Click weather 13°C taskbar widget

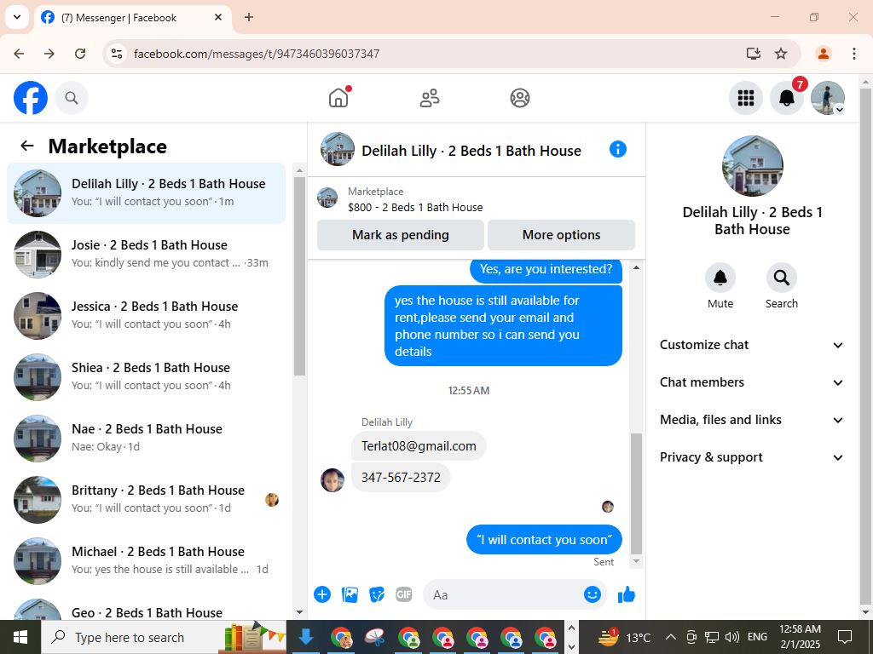point(624,637)
